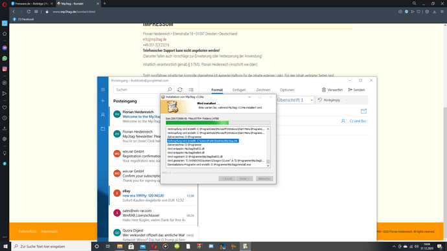The image size is (447, 251).
Task: Click the Opera address bar URL
Action: [74, 12]
